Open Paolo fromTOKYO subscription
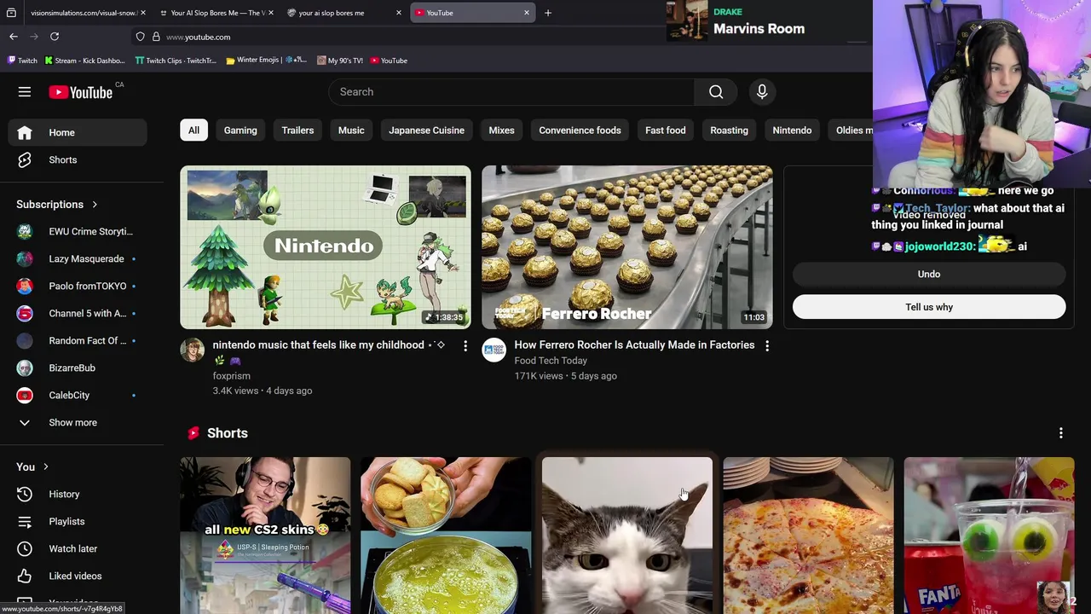 pyautogui.click(x=78, y=286)
